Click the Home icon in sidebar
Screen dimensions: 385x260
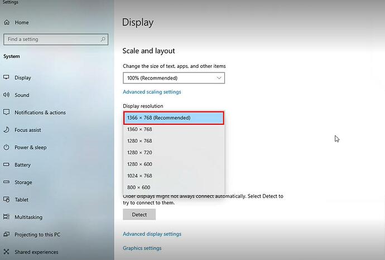6,22
